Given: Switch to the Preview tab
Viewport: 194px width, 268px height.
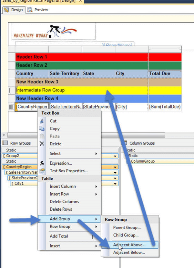Looking at the screenshot, I should pos(38,10).
